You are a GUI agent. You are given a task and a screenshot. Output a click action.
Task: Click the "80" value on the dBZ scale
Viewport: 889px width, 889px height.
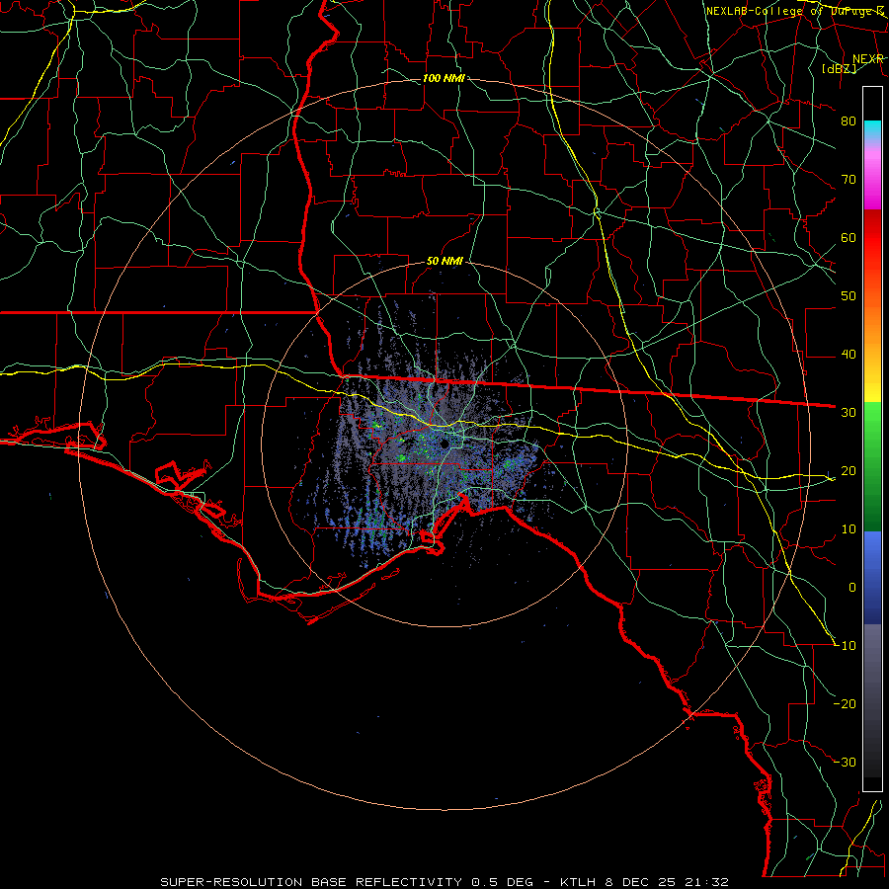tap(849, 121)
